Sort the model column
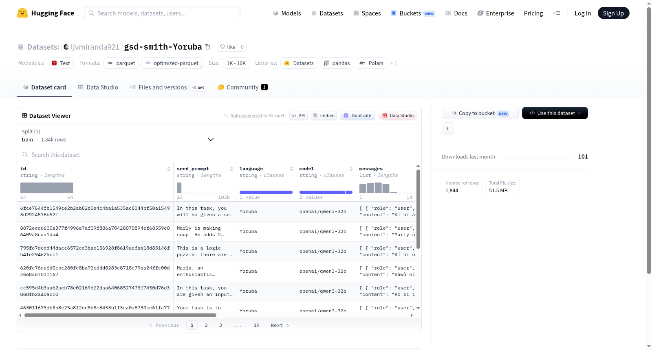 [x=351, y=169]
